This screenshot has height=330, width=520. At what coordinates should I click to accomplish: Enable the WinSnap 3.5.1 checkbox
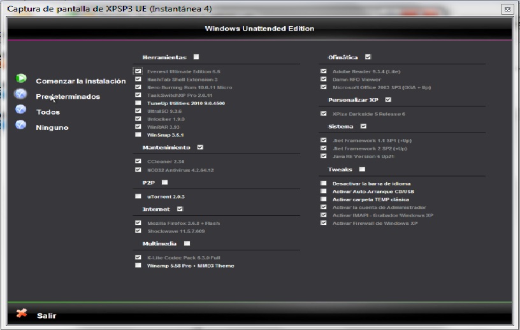pyautogui.click(x=138, y=135)
